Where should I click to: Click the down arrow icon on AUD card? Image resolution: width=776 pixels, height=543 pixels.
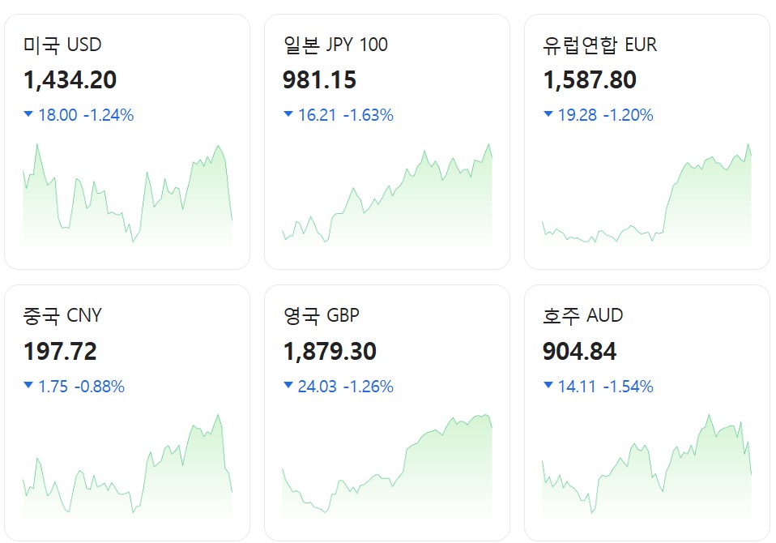click(548, 386)
